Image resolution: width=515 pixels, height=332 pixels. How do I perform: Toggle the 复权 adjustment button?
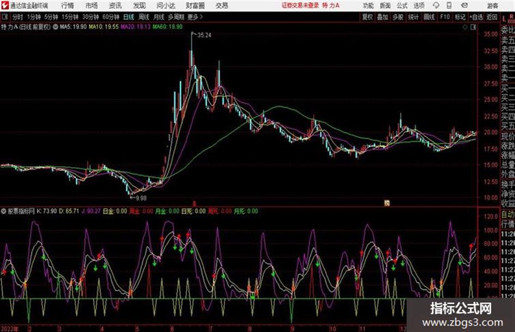[x=367, y=17]
